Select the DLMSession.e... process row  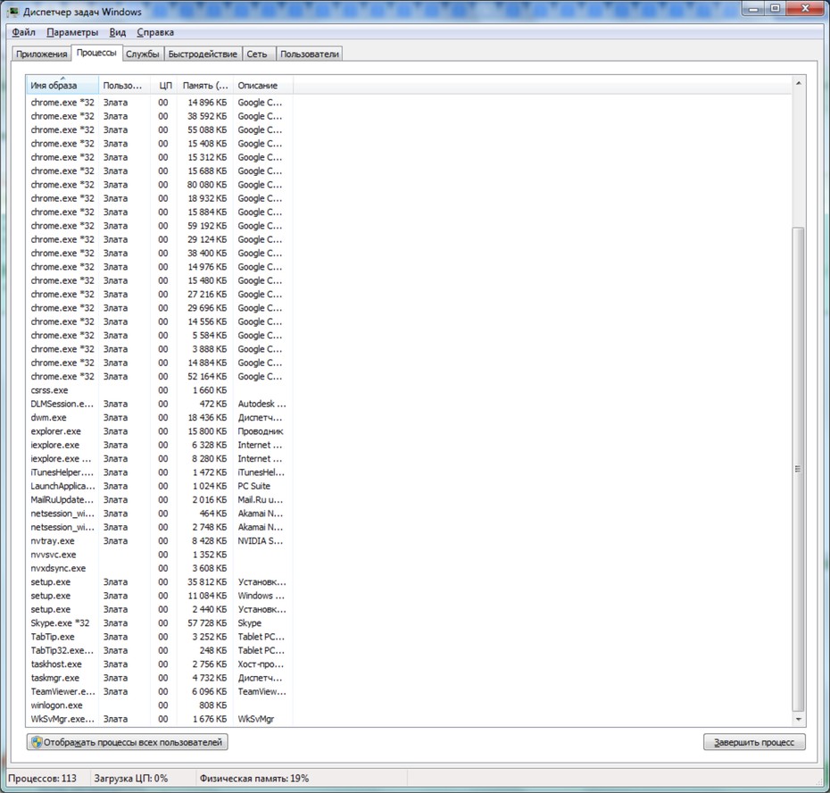coord(159,405)
